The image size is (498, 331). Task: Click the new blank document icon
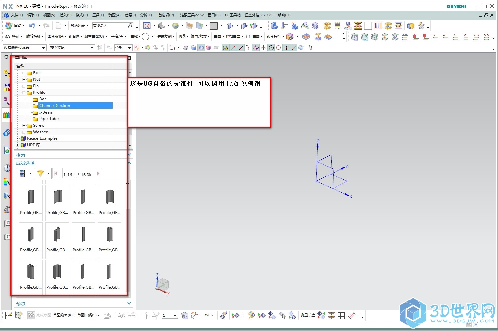pyautogui.click(x=58, y=25)
